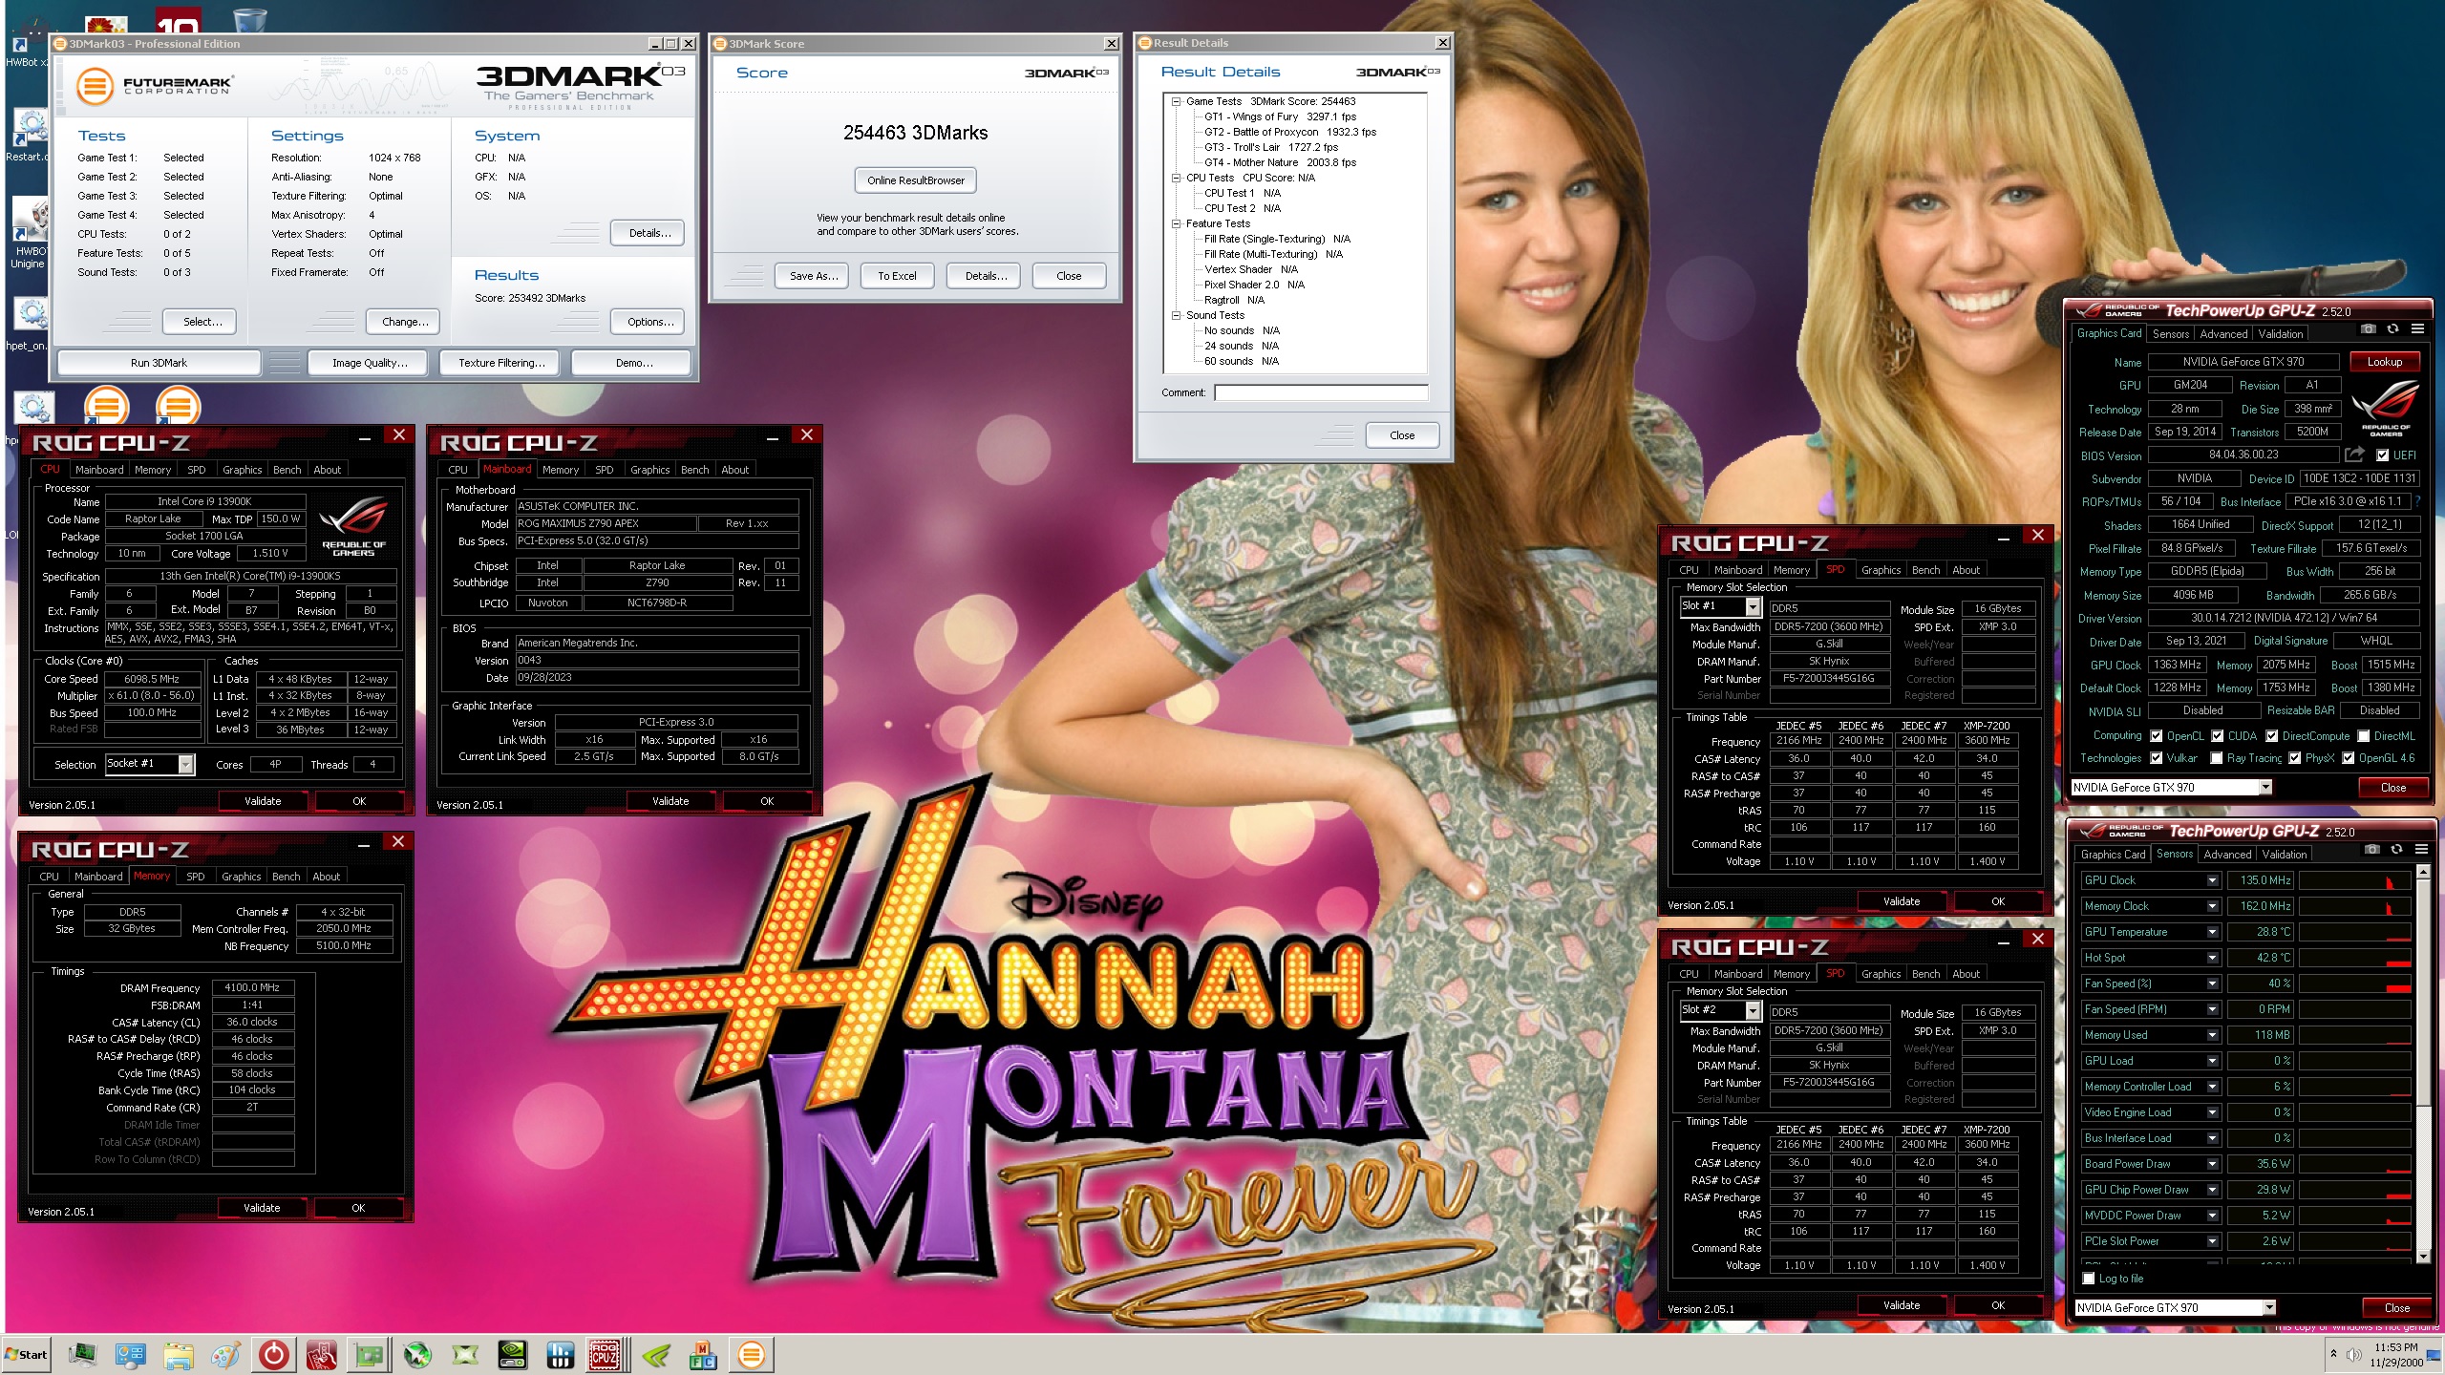Enable Log to file in GPU-Z Sensors
Viewport: 2445px width, 1375px height.
click(2088, 1279)
